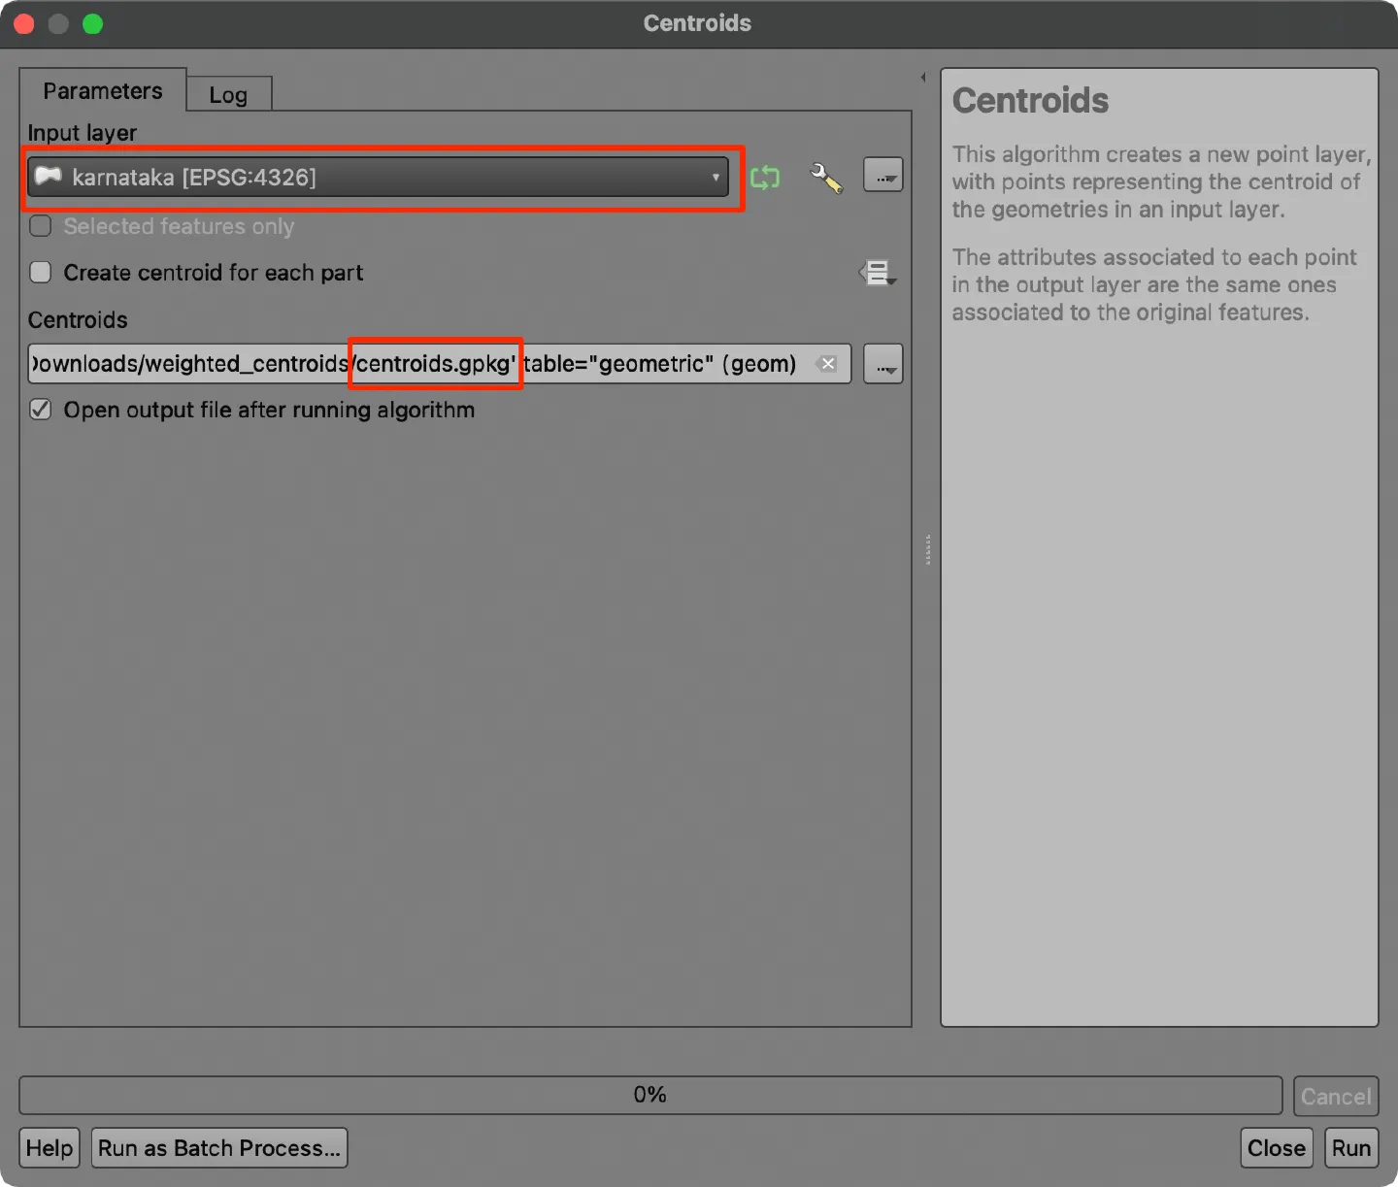The height and width of the screenshot is (1187, 1398).
Task: Open Help for the algorithm
Action: click(x=50, y=1148)
